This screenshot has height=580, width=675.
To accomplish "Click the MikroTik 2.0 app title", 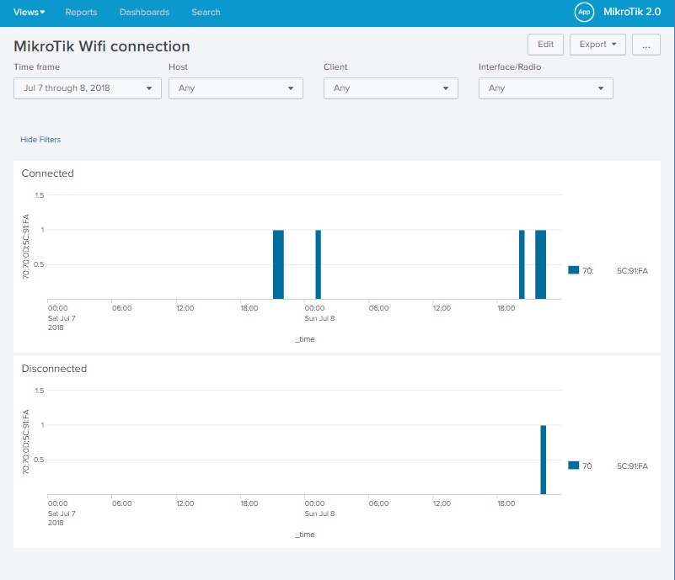I will tap(632, 12).
